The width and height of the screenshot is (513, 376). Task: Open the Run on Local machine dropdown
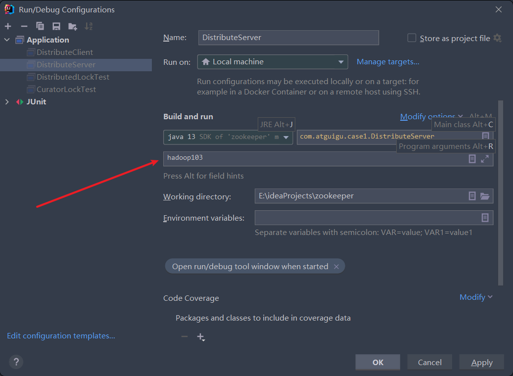pos(273,62)
